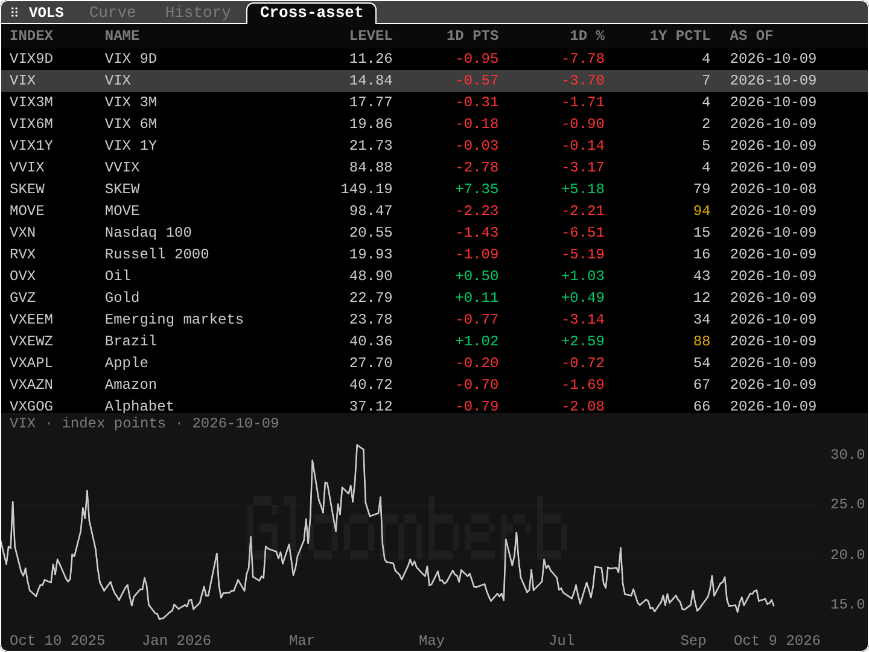Select the RVX ticker row
869x652 pixels.
(x=434, y=254)
